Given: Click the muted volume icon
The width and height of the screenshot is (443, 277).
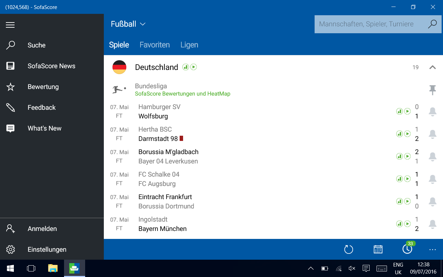Looking at the screenshot, I should (352, 268).
